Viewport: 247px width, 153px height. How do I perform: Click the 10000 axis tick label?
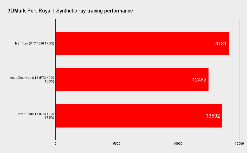tap(178, 144)
